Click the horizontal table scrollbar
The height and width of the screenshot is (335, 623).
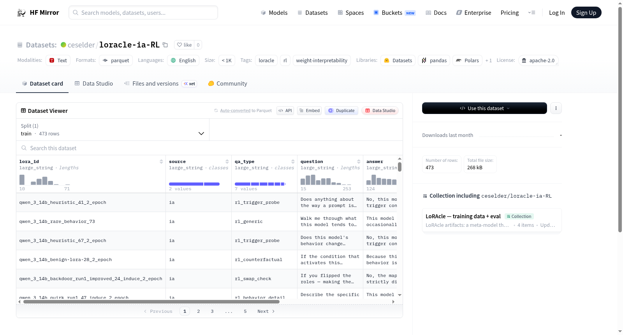pos(151,302)
